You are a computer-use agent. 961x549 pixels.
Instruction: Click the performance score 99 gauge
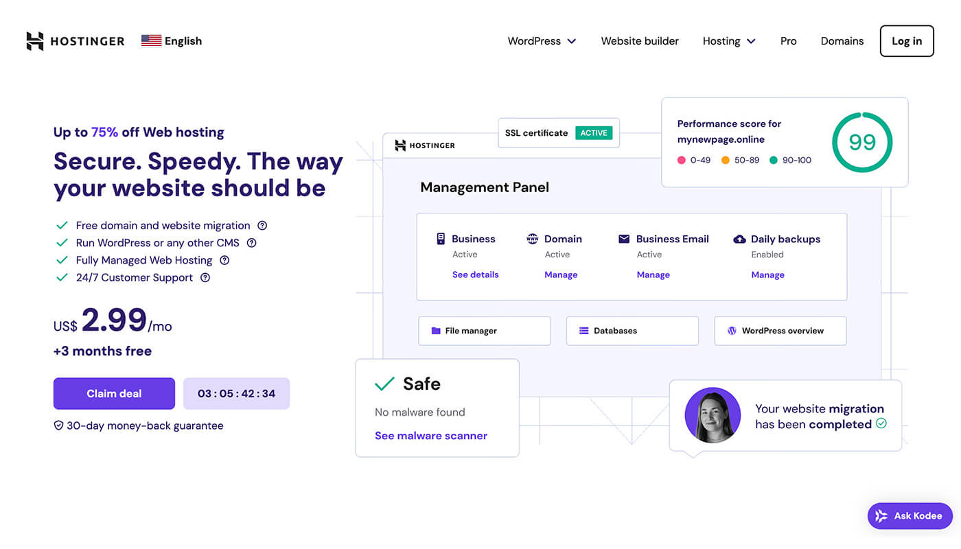tap(862, 142)
